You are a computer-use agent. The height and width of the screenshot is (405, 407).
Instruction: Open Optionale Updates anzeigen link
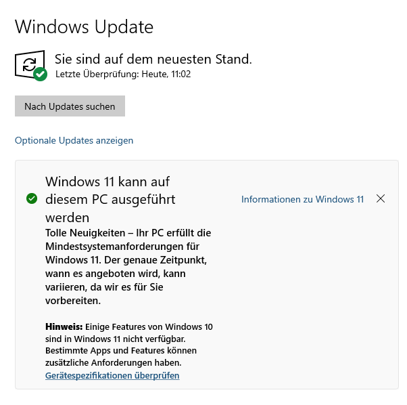[x=74, y=140]
